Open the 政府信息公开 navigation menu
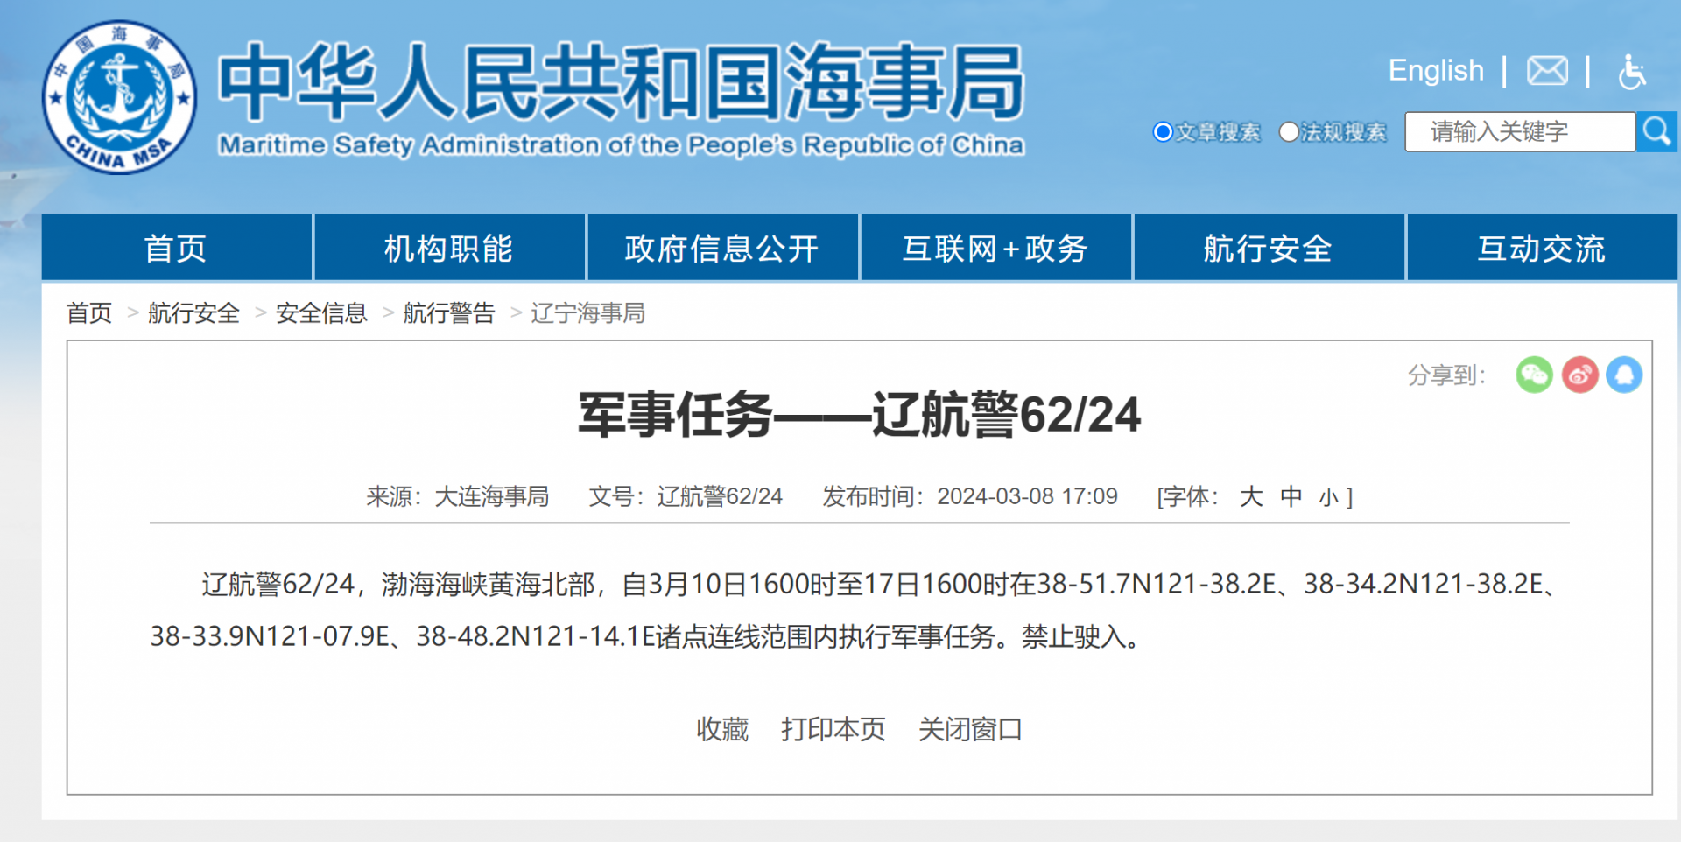The image size is (1681, 842). tap(722, 249)
